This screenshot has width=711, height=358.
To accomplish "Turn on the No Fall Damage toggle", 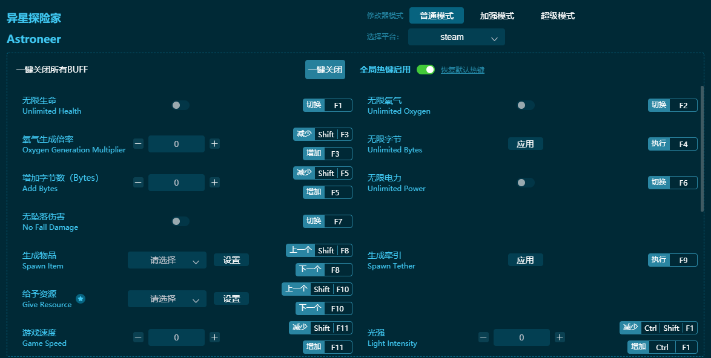I will (x=180, y=221).
